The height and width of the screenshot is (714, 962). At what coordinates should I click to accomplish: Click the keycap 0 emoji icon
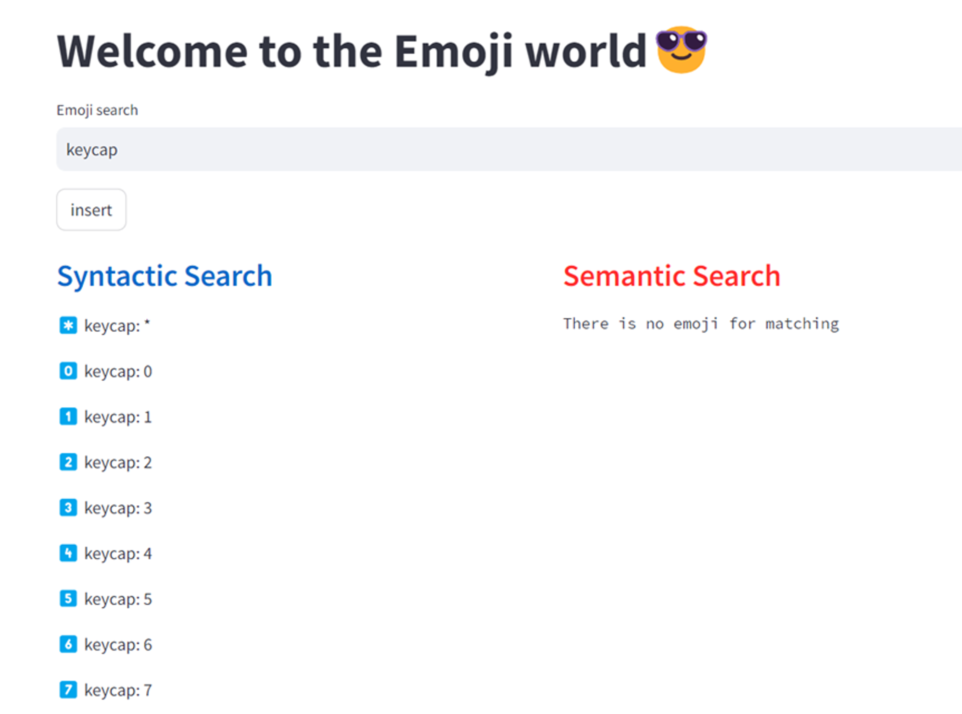coord(68,371)
